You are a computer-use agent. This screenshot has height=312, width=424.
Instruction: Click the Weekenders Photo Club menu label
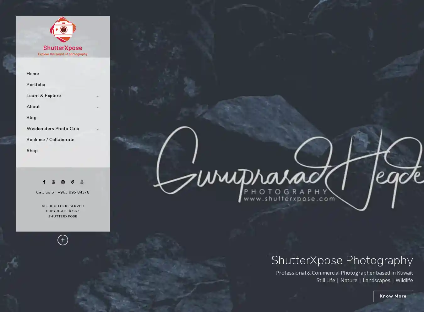[53, 129]
